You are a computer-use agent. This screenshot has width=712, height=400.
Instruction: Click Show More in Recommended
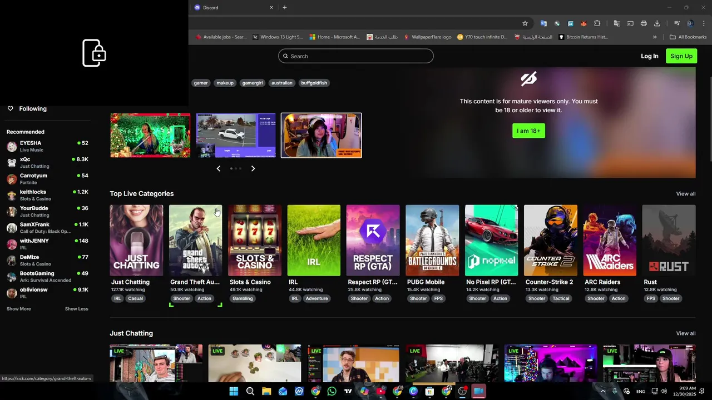[19, 309]
